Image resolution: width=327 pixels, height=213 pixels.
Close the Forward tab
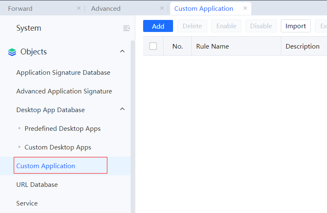pyautogui.click(x=79, y=8)
